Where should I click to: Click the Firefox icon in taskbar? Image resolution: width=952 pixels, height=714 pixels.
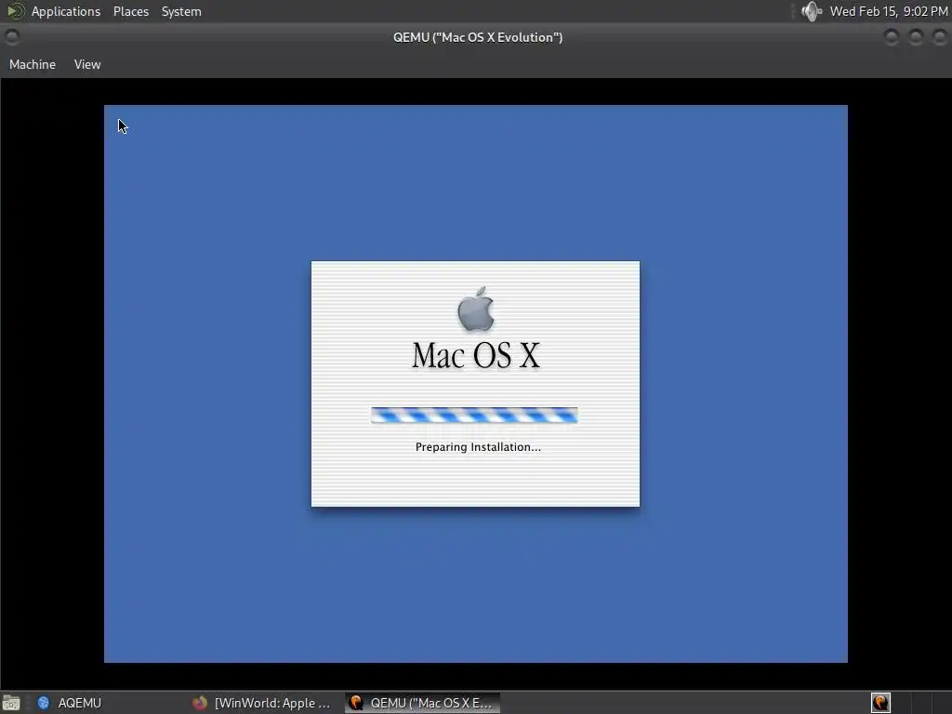[200, 703]
